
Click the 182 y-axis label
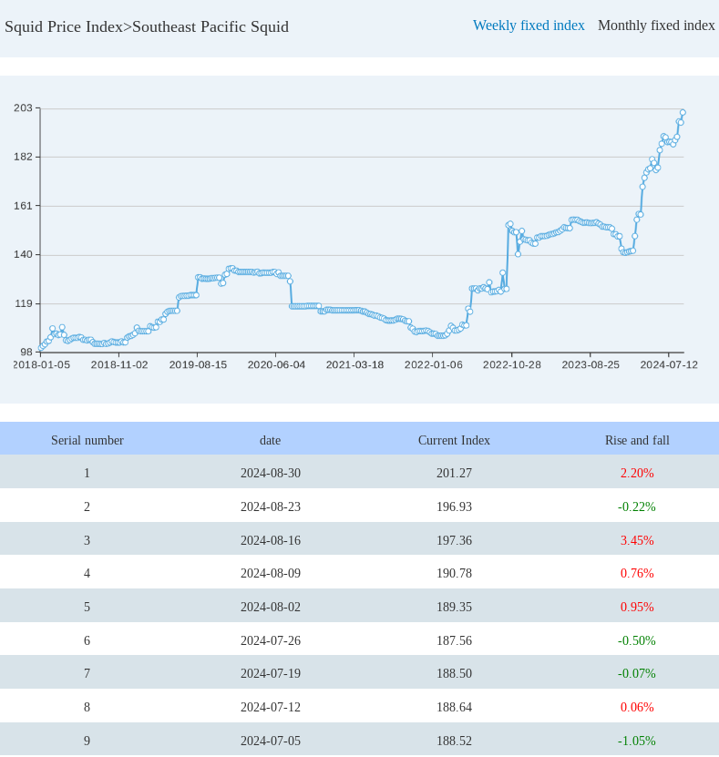[23, 157]
